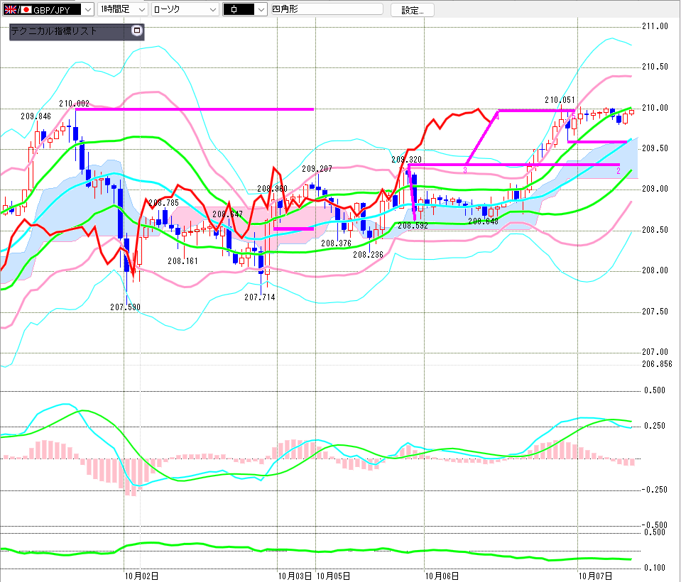Click the 208.376 price label
Viewport: 681px width, 582px height.
336,243
